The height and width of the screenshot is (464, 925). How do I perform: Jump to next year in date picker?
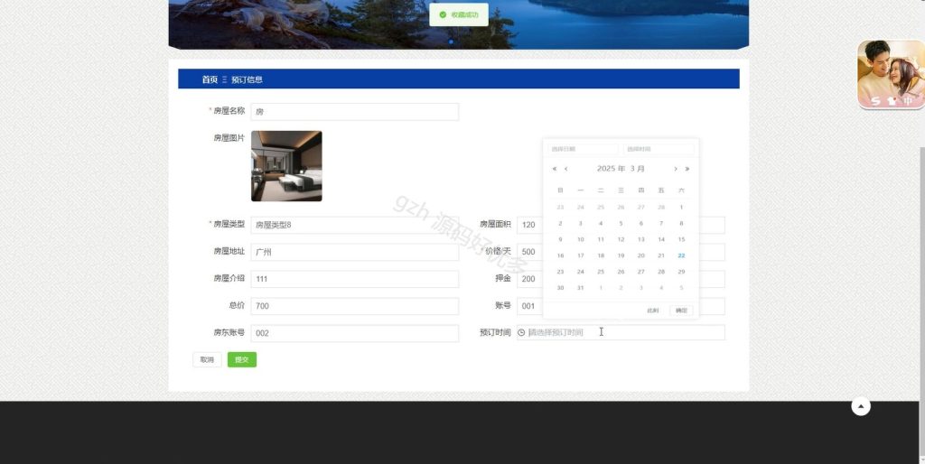pos(687,169)
